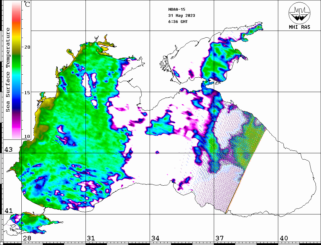
Task: Click the longitude label "37"
Action: pos(220,238)
